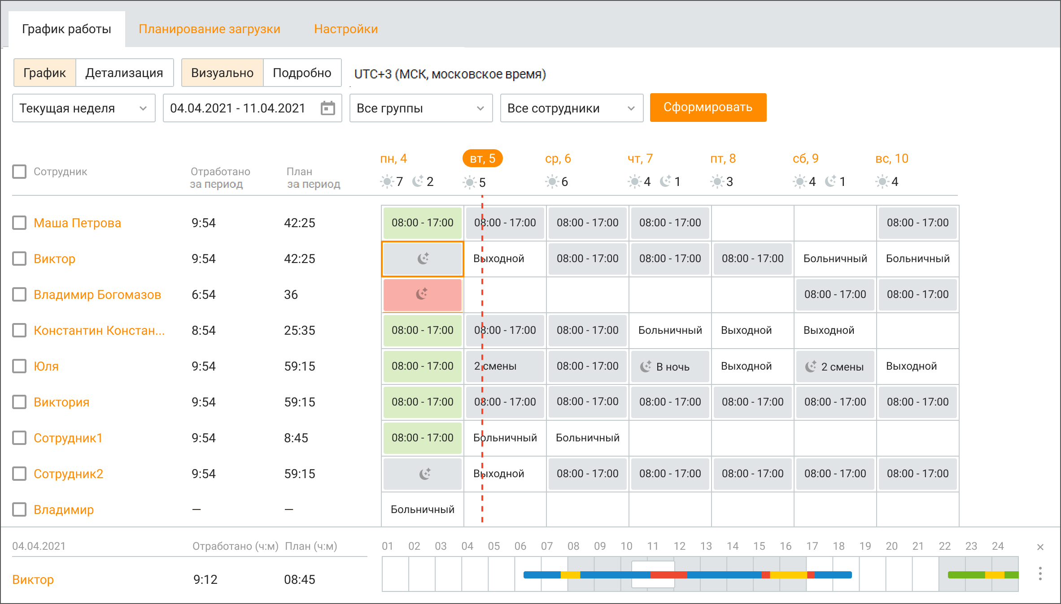Image resolution: width=1061 pixels, height=604 pixels.
Task: Click the moon night shift cell for Сотрудник2
Action: (422, 474)
